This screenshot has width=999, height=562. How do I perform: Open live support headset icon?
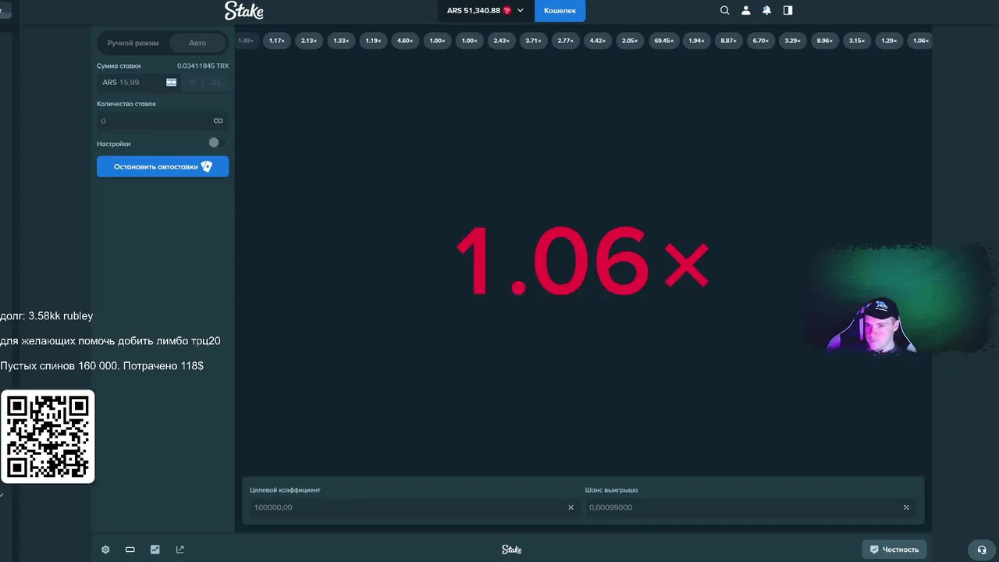(982, 550)
